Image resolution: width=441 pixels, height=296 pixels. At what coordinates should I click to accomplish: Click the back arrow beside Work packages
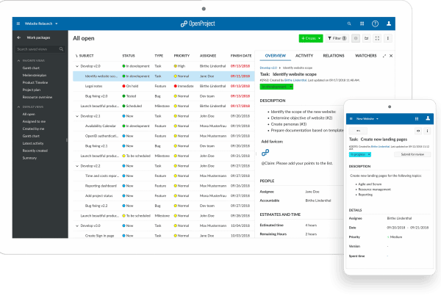[19, 37]
